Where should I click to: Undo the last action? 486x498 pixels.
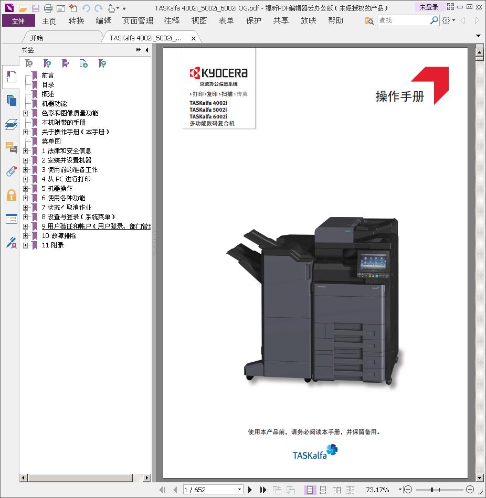tap(86, 8)
